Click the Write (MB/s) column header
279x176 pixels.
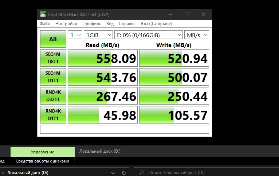[174, 45]
